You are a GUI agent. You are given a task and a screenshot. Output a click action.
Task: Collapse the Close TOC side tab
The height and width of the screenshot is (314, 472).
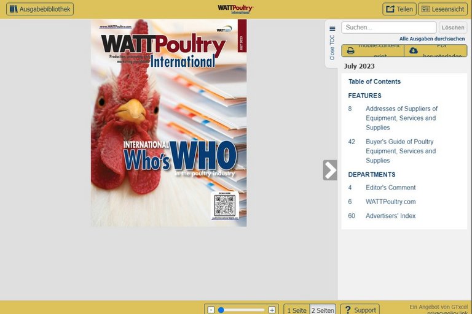(x=332, y=42)
